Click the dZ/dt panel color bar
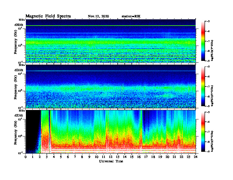The height and width of the screenshot is (180, 233). 203,132
